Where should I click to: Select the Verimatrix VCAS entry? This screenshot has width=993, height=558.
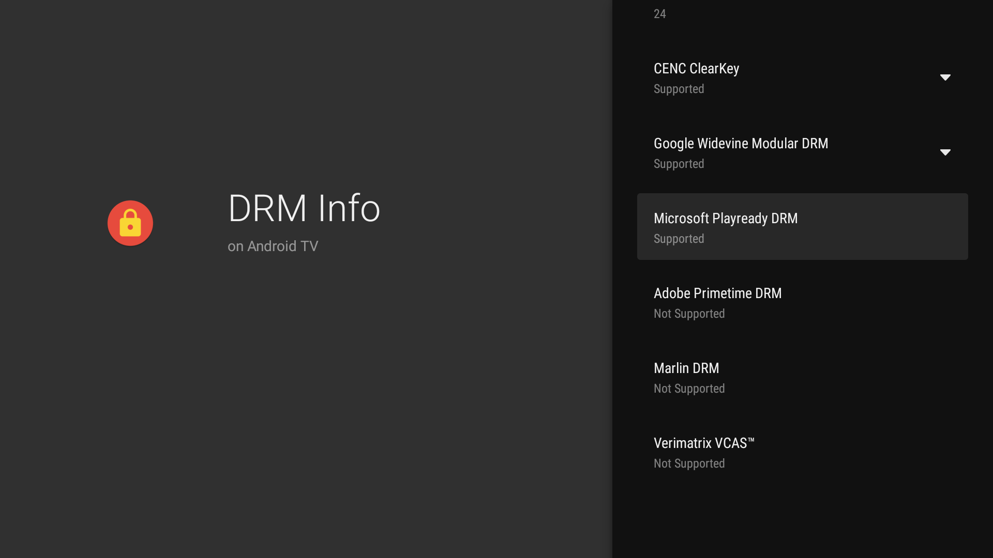coord(802,452)
